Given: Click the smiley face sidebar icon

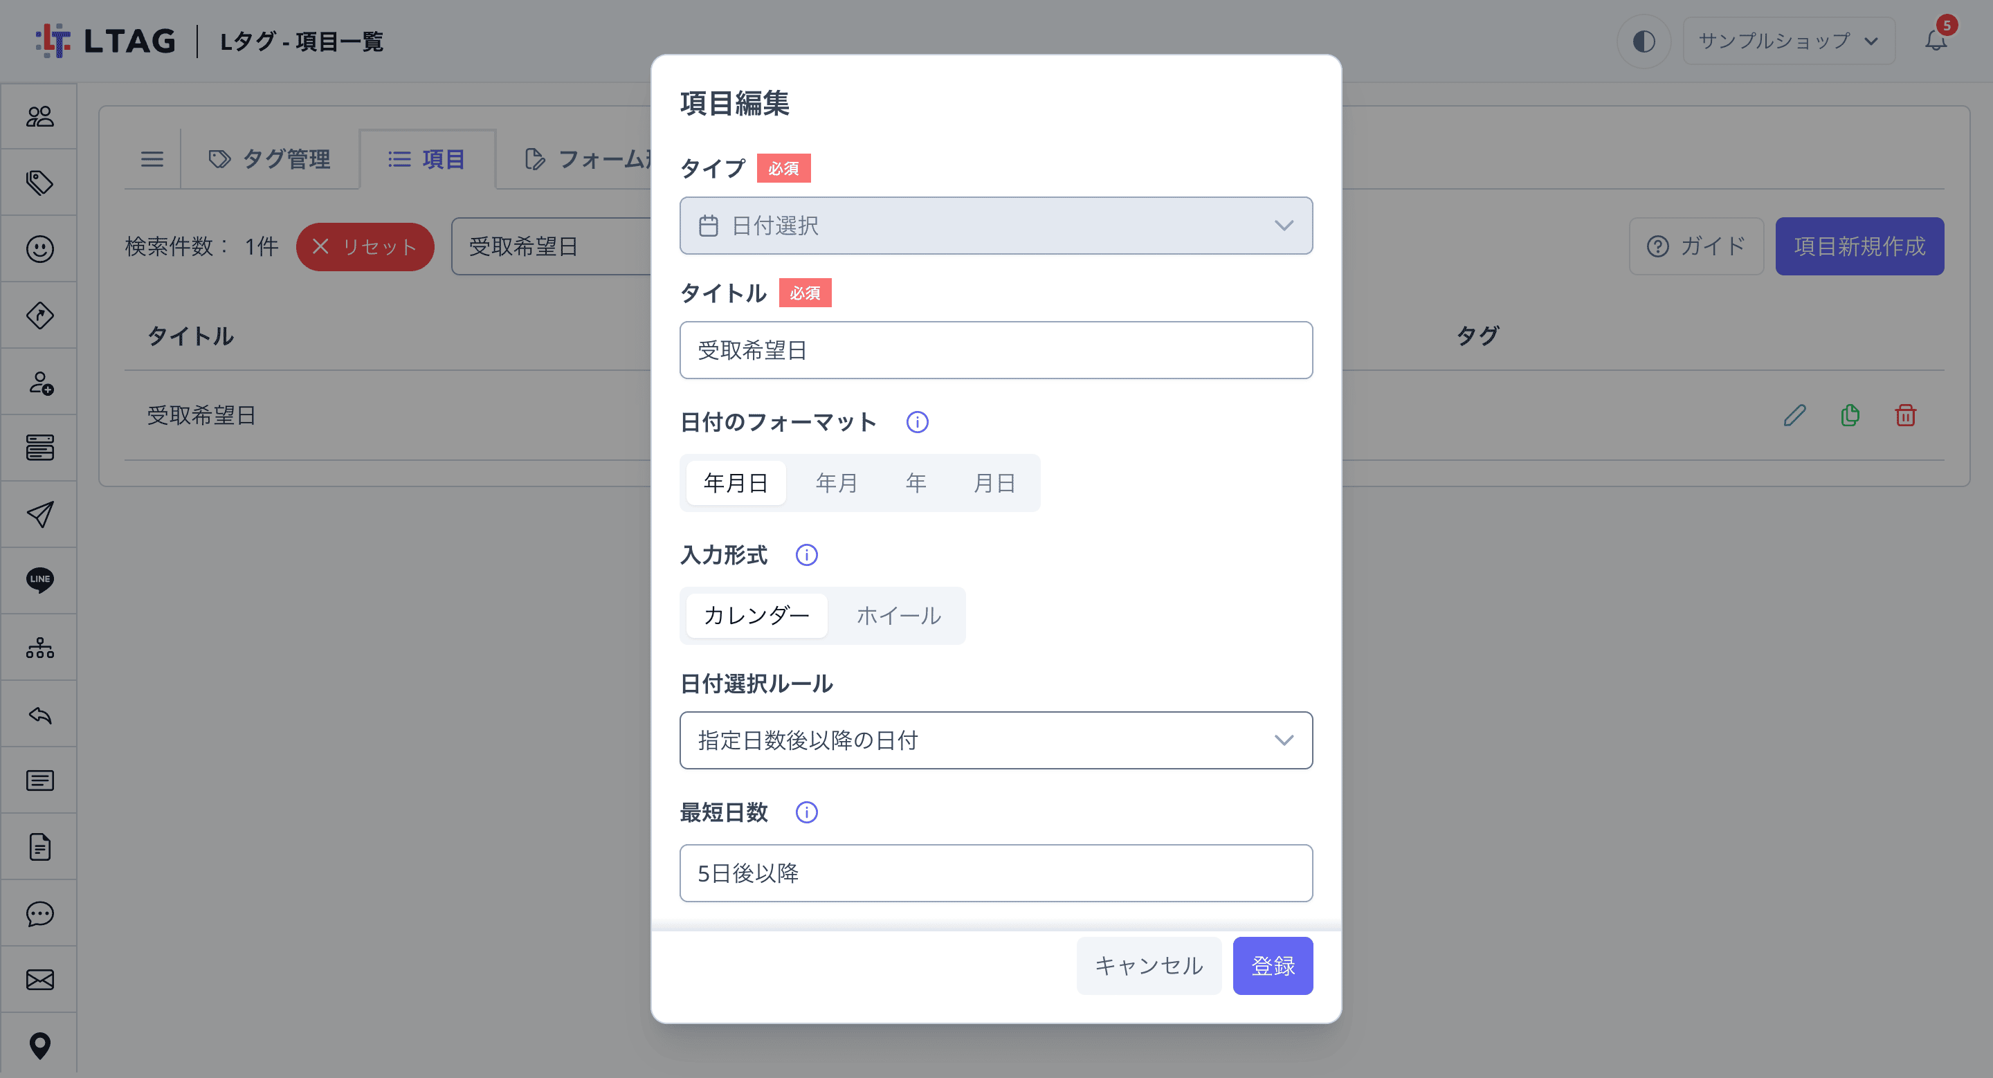Looking at the screenshot, I should [x=39, y=249].
